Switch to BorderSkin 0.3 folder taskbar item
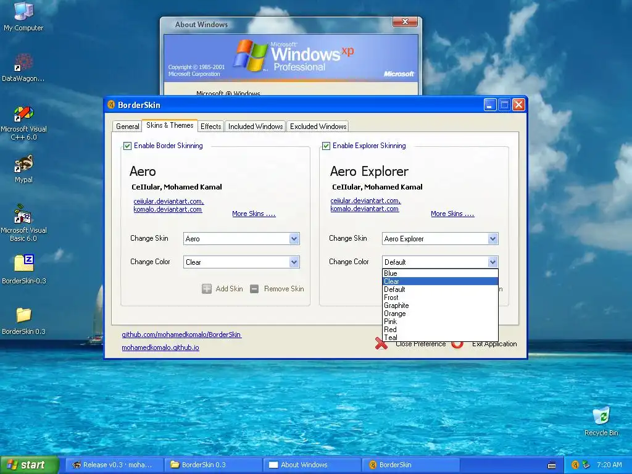Image resolution: width=632 pixels, height=474 pixels. pos(214,465)
